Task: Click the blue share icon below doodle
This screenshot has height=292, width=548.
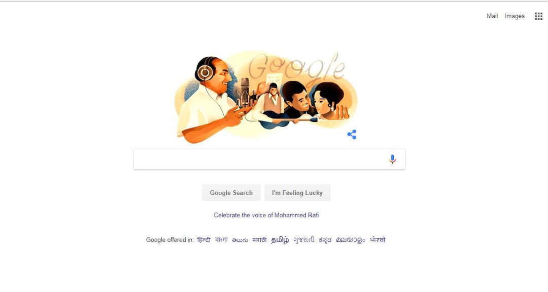Action: click(352, 135)
